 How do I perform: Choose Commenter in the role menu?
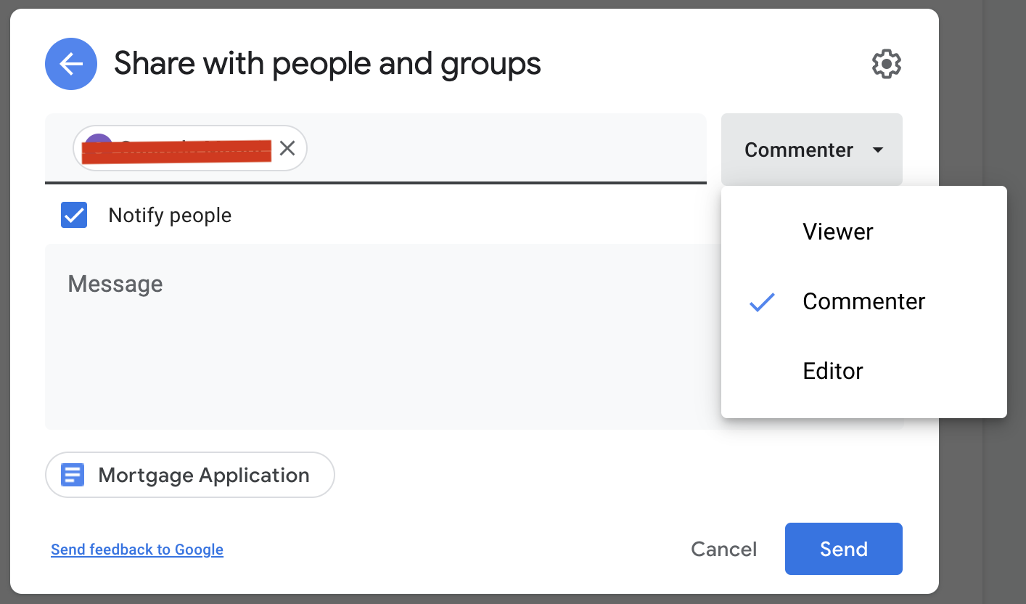[863, 301]
